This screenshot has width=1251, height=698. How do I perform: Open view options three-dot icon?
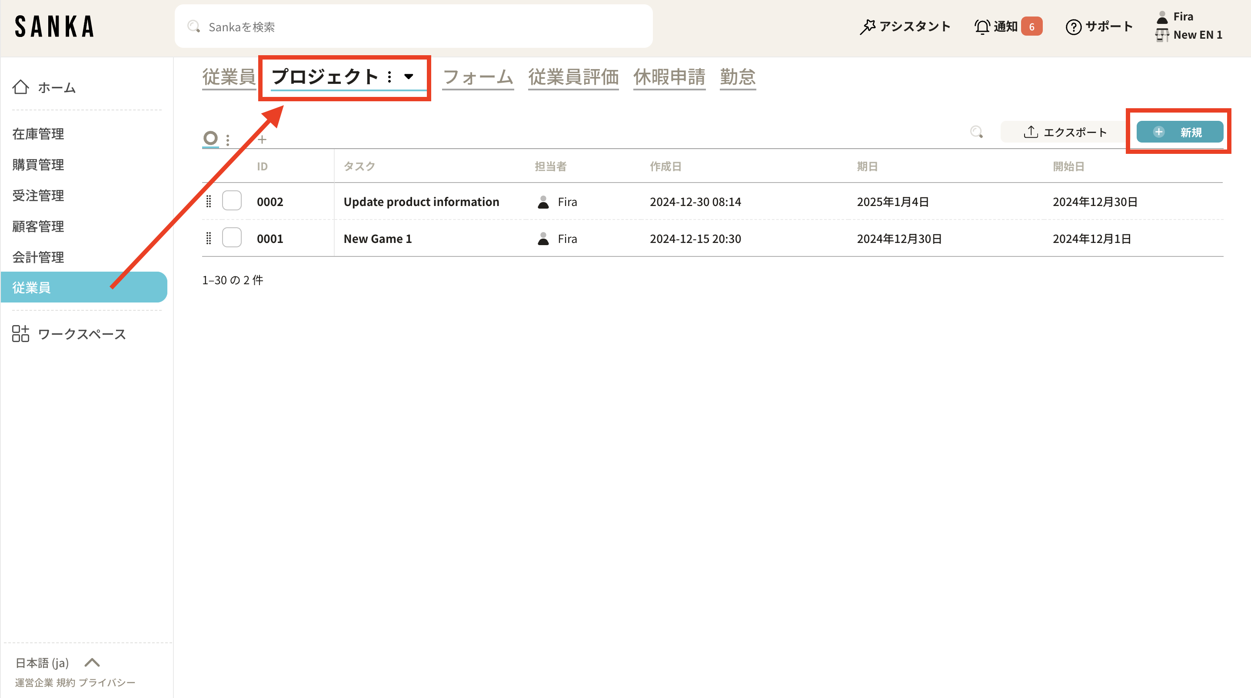point(228,140)
